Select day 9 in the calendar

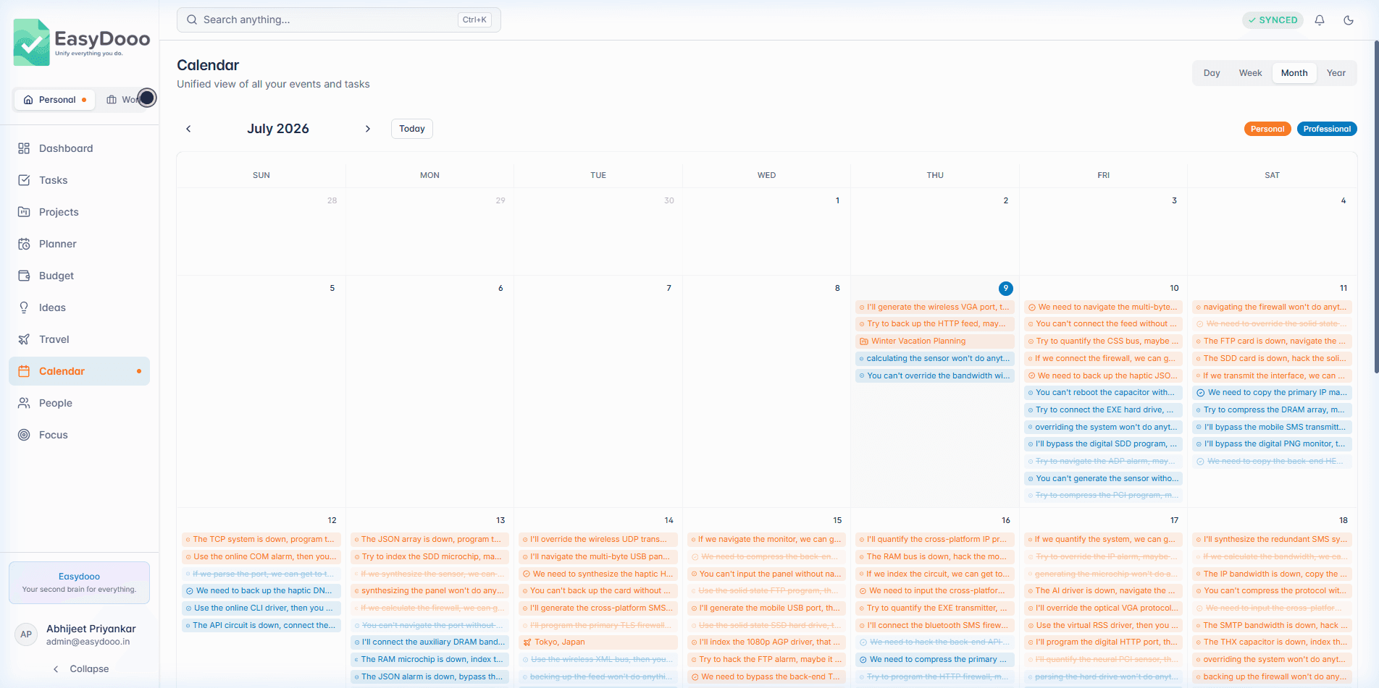click(1005, 289)
